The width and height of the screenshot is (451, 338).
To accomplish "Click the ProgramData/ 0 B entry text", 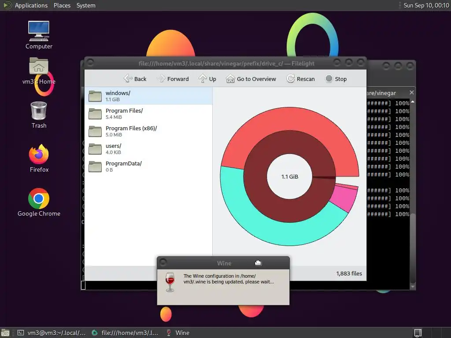I will pos(124,166).
